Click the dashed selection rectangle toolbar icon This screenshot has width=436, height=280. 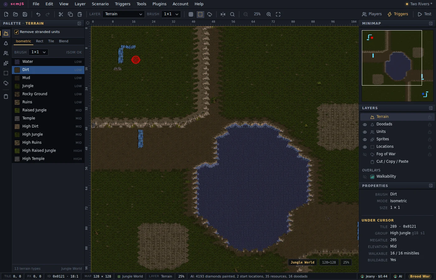[200, 14]
